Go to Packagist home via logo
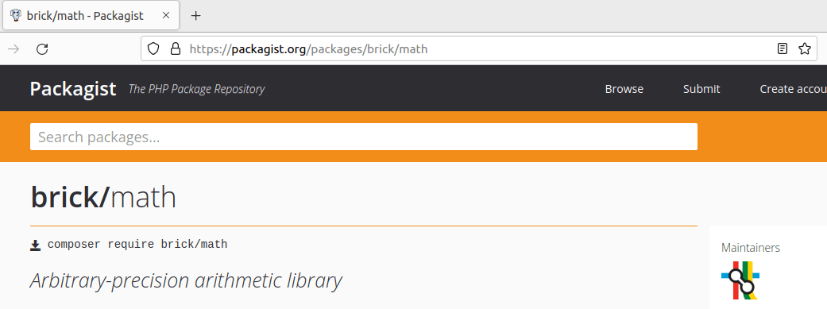 73,89
